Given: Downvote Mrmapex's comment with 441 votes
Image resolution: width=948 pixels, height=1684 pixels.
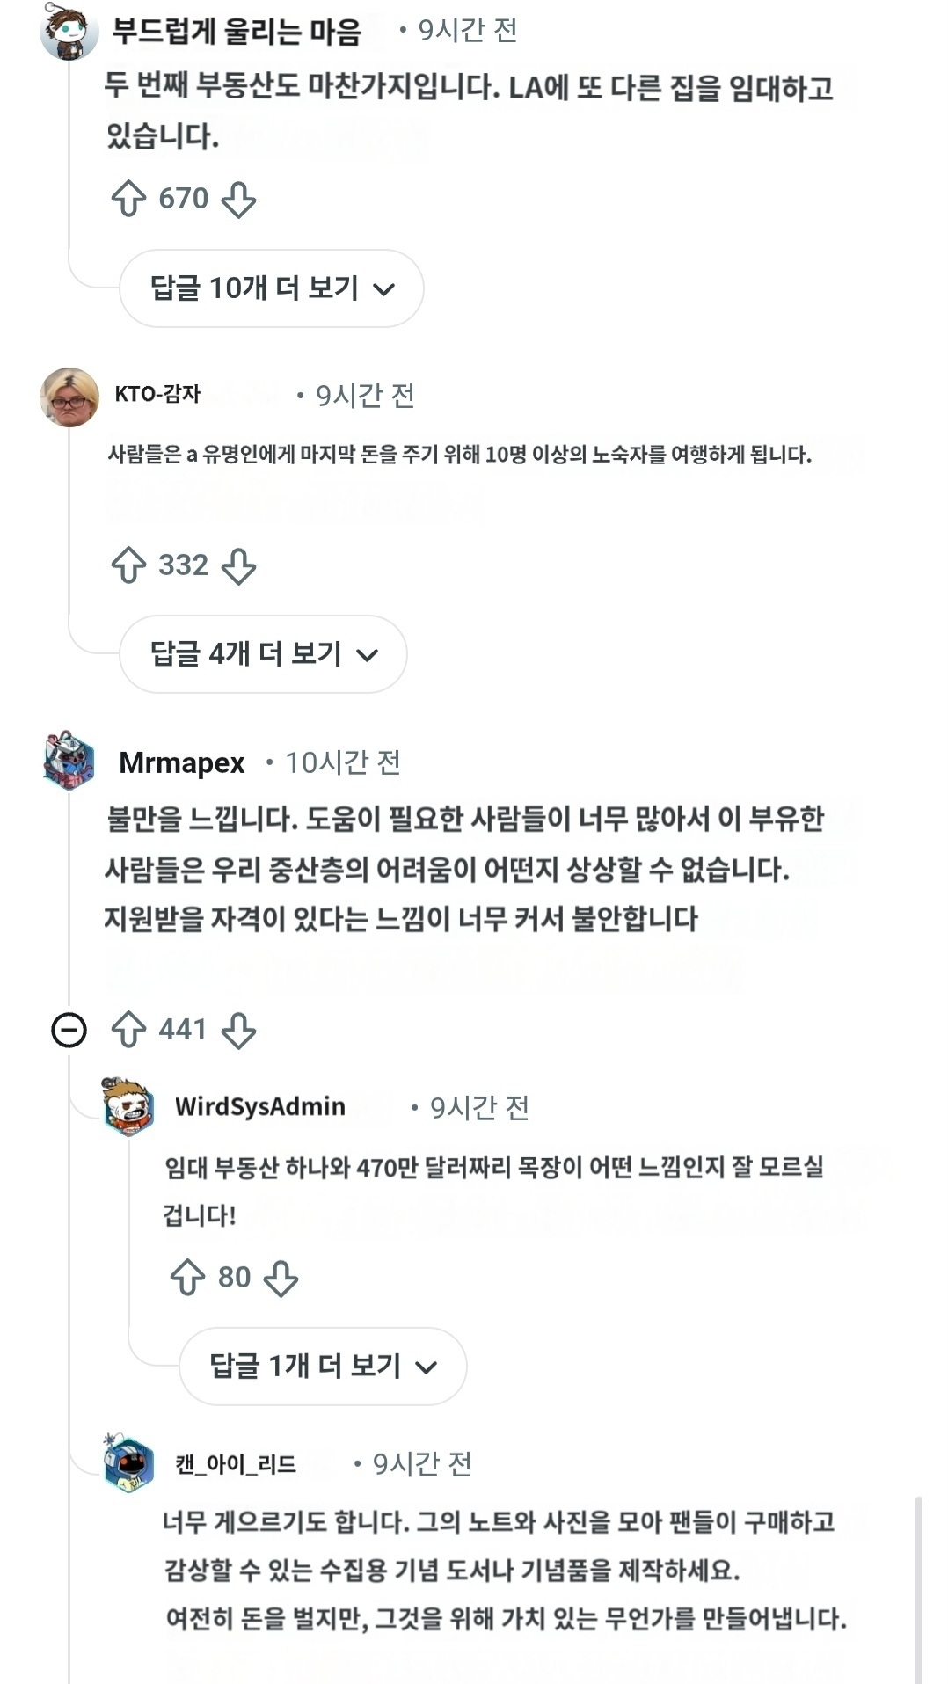Looking at the screenshot, I should (x=238, y=1031).
